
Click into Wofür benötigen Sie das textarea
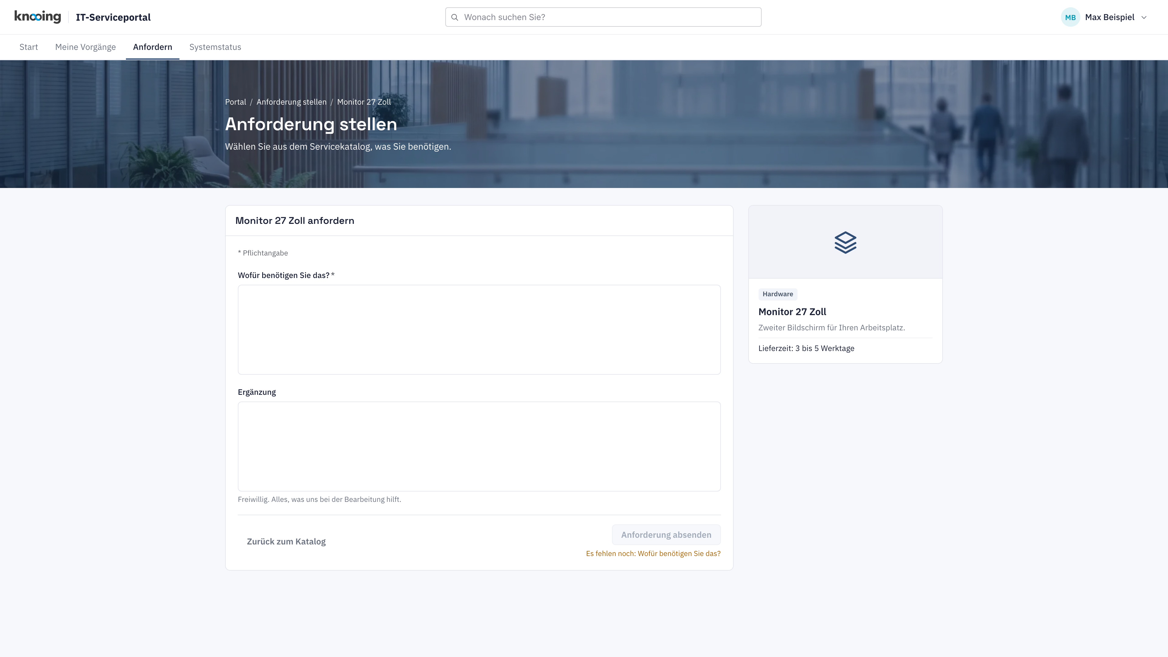(479, 330)
